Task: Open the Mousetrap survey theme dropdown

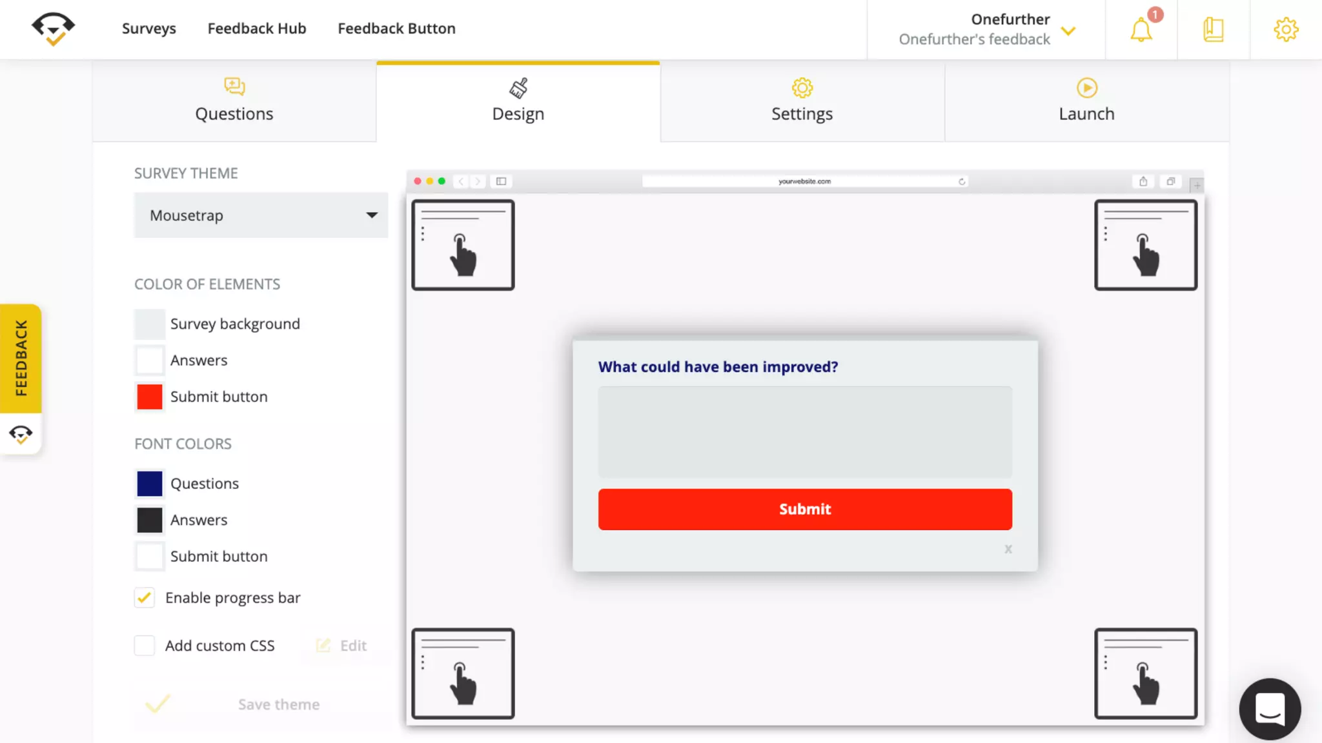Action: point(261,215)
